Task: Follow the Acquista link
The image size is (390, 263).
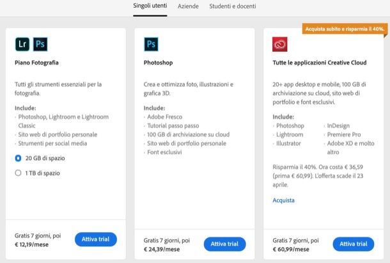Action: pos(283,200)
